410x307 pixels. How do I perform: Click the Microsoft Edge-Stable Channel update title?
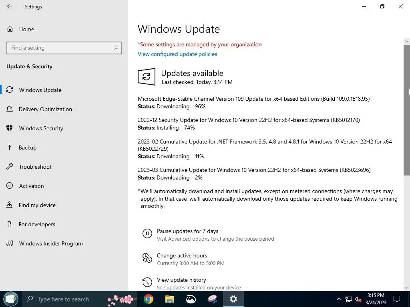[253, 99]
